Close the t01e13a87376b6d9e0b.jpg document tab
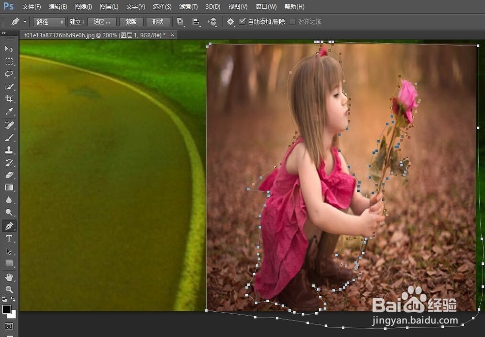The image size is (485, 337). point(173,35)
